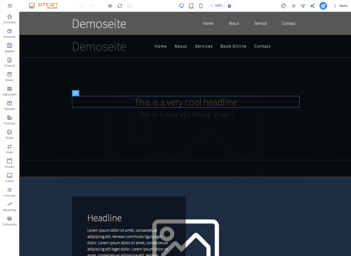Click Services in the dark navigation bar
The width and height of the screenshot is (351, 256).
(x=204, y=46)
